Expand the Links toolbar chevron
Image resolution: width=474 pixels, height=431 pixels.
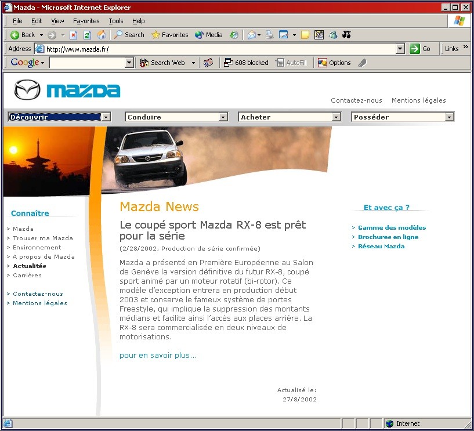pyautogui.click(x=465, y=47)
